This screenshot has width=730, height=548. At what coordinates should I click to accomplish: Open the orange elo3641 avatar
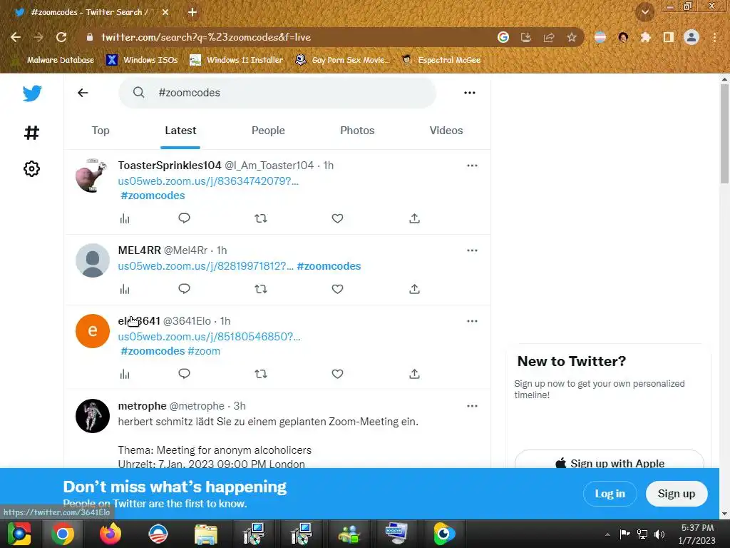click(x=93, y=331)
